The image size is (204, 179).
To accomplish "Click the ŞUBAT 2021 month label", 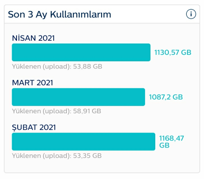I will point(34,128).
